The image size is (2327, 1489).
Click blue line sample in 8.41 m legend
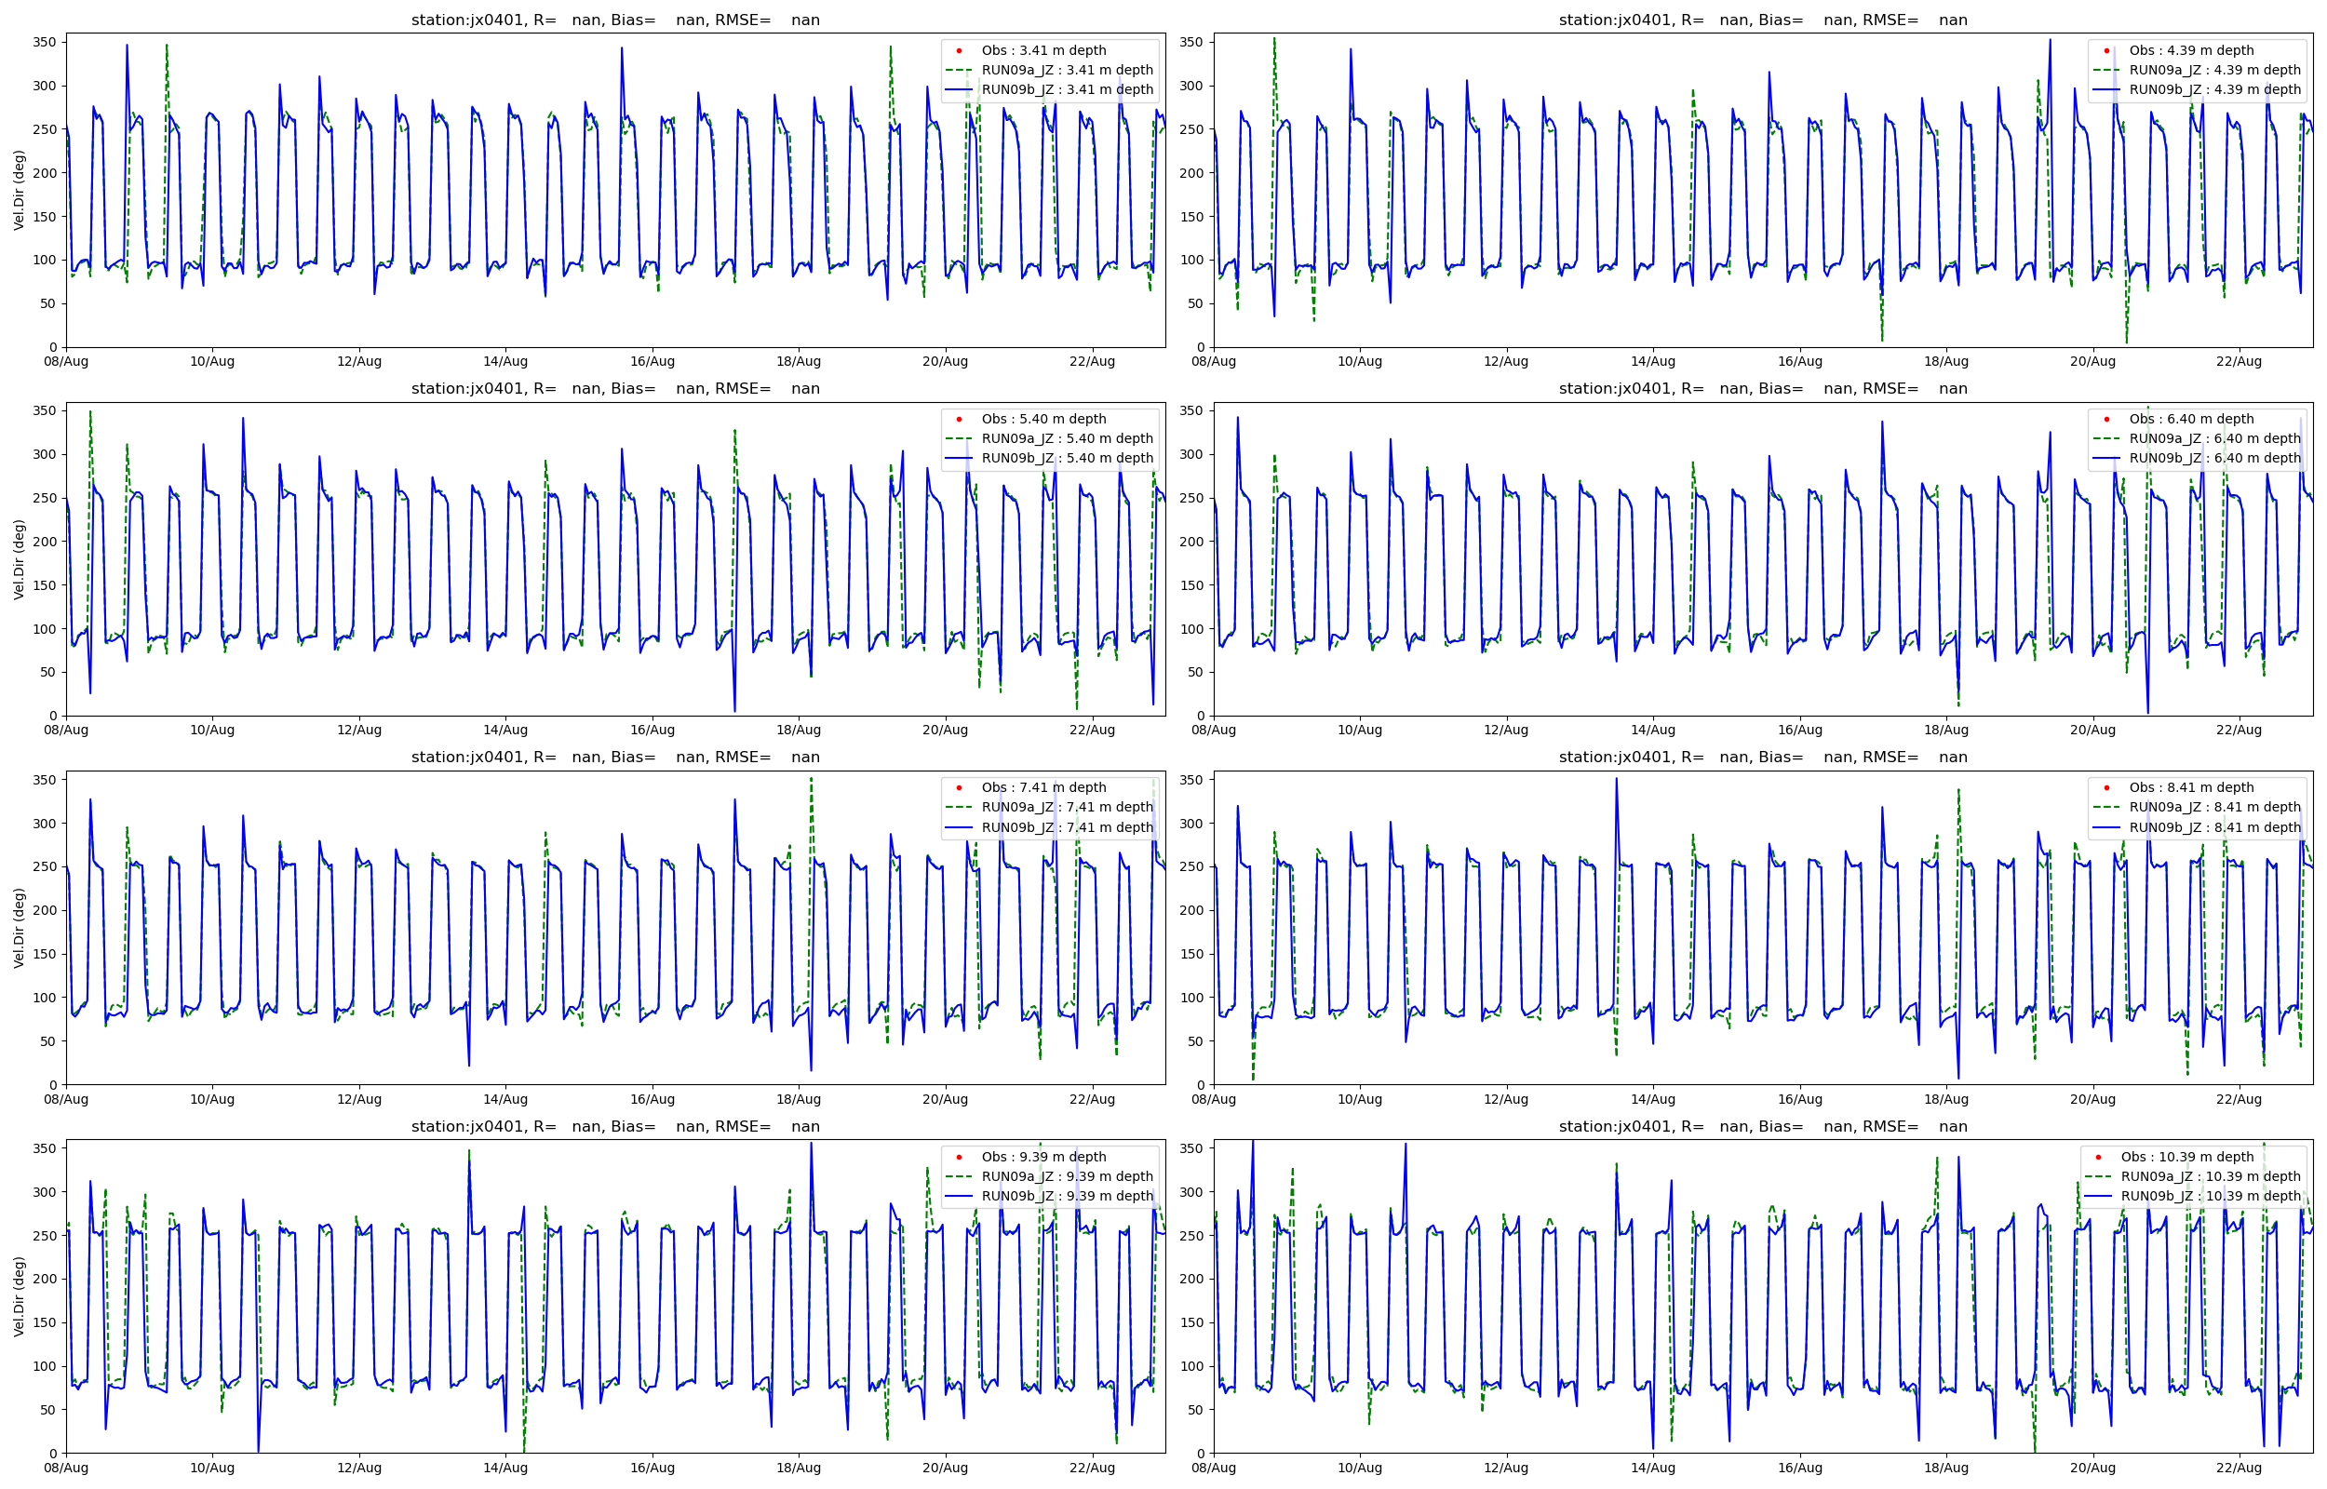2106,827
